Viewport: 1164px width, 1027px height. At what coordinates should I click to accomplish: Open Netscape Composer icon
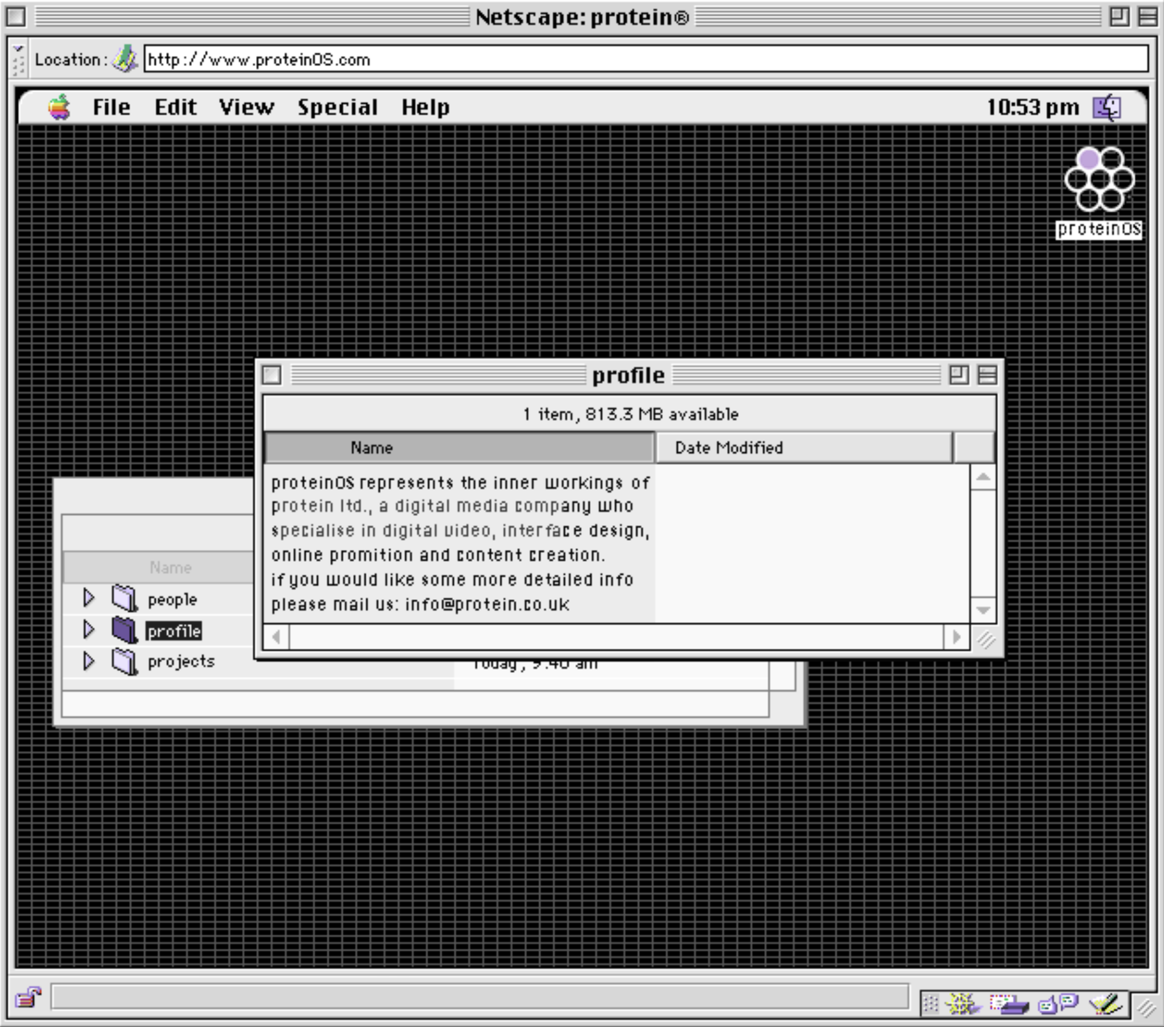[1105, 1004]
